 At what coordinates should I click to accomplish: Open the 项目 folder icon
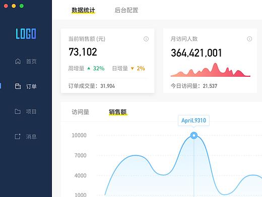[18, 111]
